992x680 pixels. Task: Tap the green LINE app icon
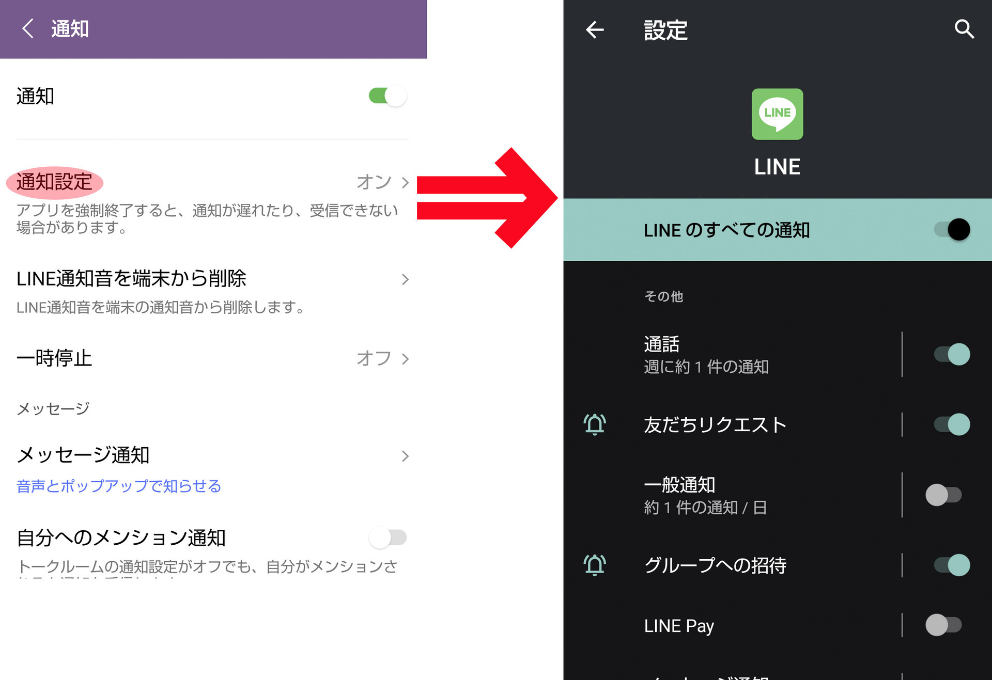(x=777, y=114)
